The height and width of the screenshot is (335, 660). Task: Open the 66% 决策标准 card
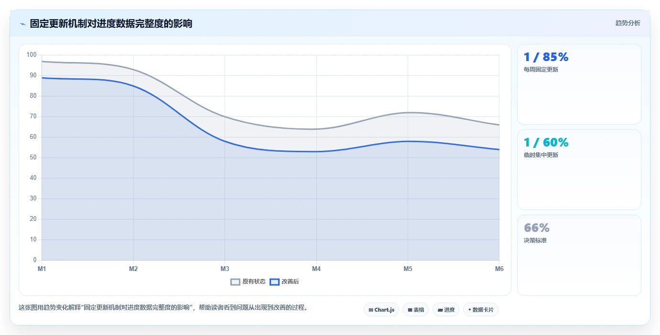pos(579,255)
